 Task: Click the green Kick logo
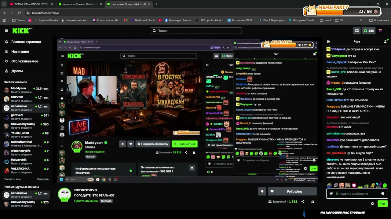click(x=22, y=30)
